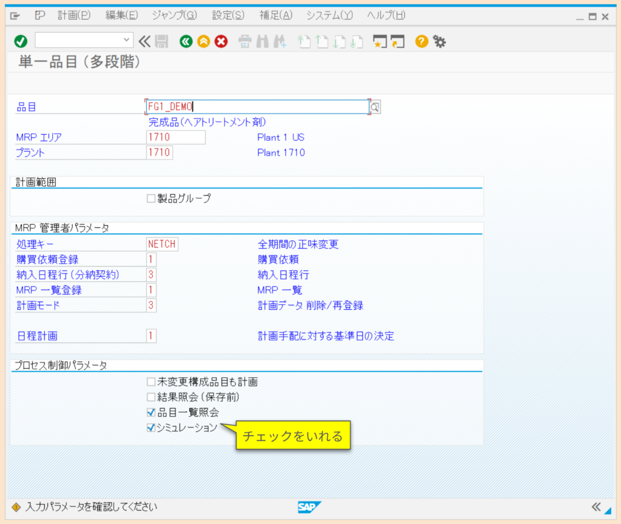The height and width of the screenshot is (524, 621).
Task: Click the green checkmark Enter icon
Action: [x=21, y=41]
